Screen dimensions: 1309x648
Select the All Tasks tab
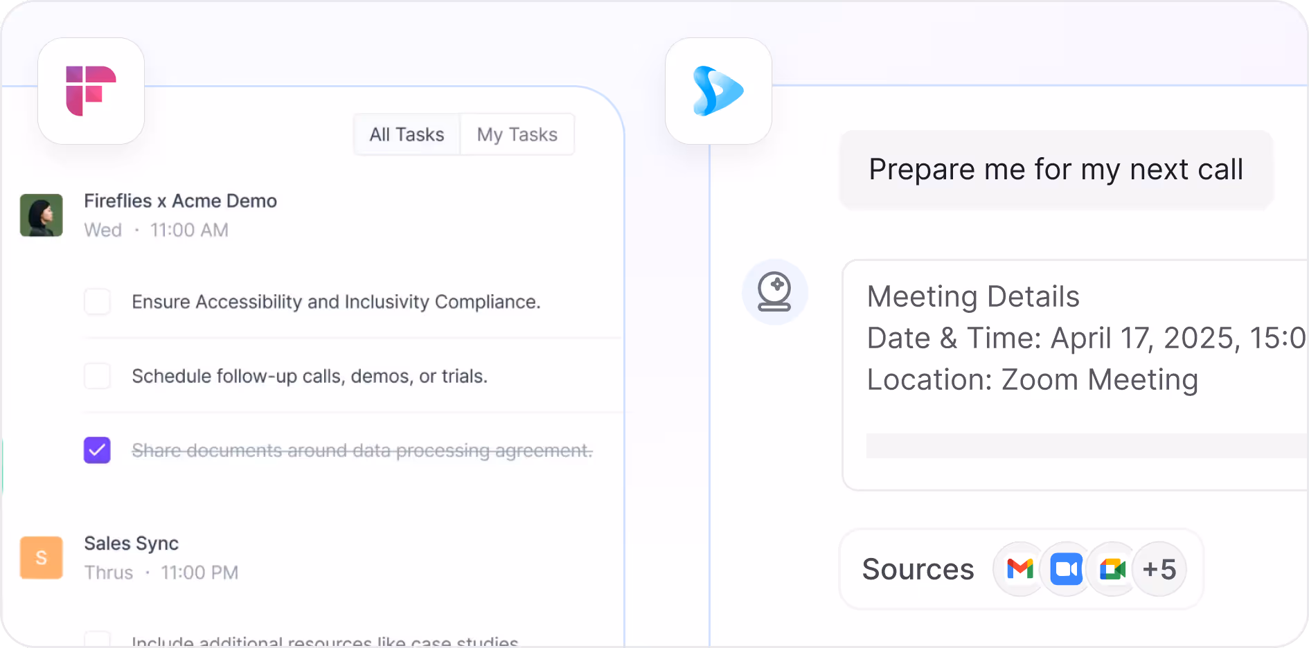pos(407,134)
